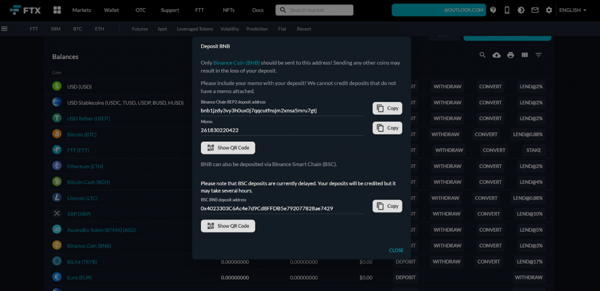Open the USD Tether (USDT) link
Image resolution: width=600 pixels, height=291 pixels.
pos(88,118)
